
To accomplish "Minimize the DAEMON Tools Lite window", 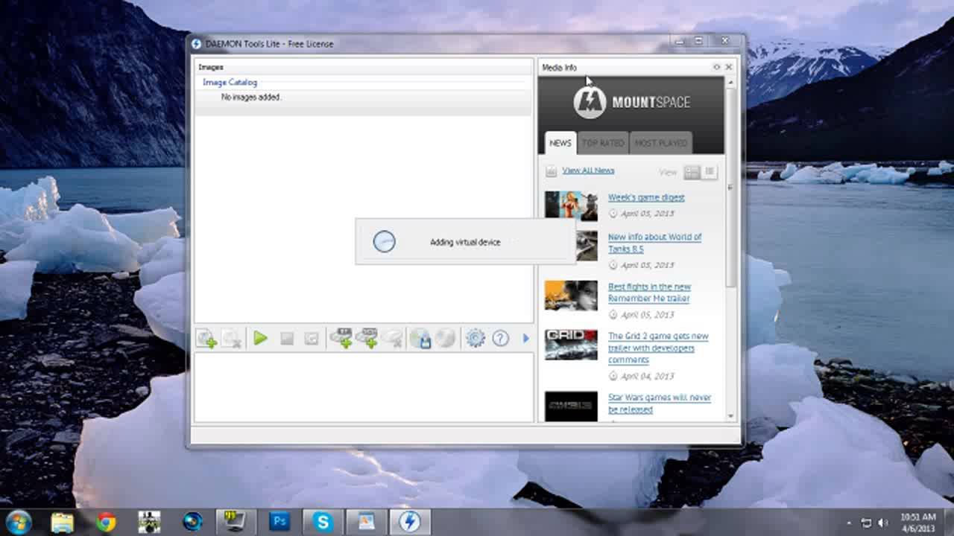I will pyautogui.click(x=679, y=42).
